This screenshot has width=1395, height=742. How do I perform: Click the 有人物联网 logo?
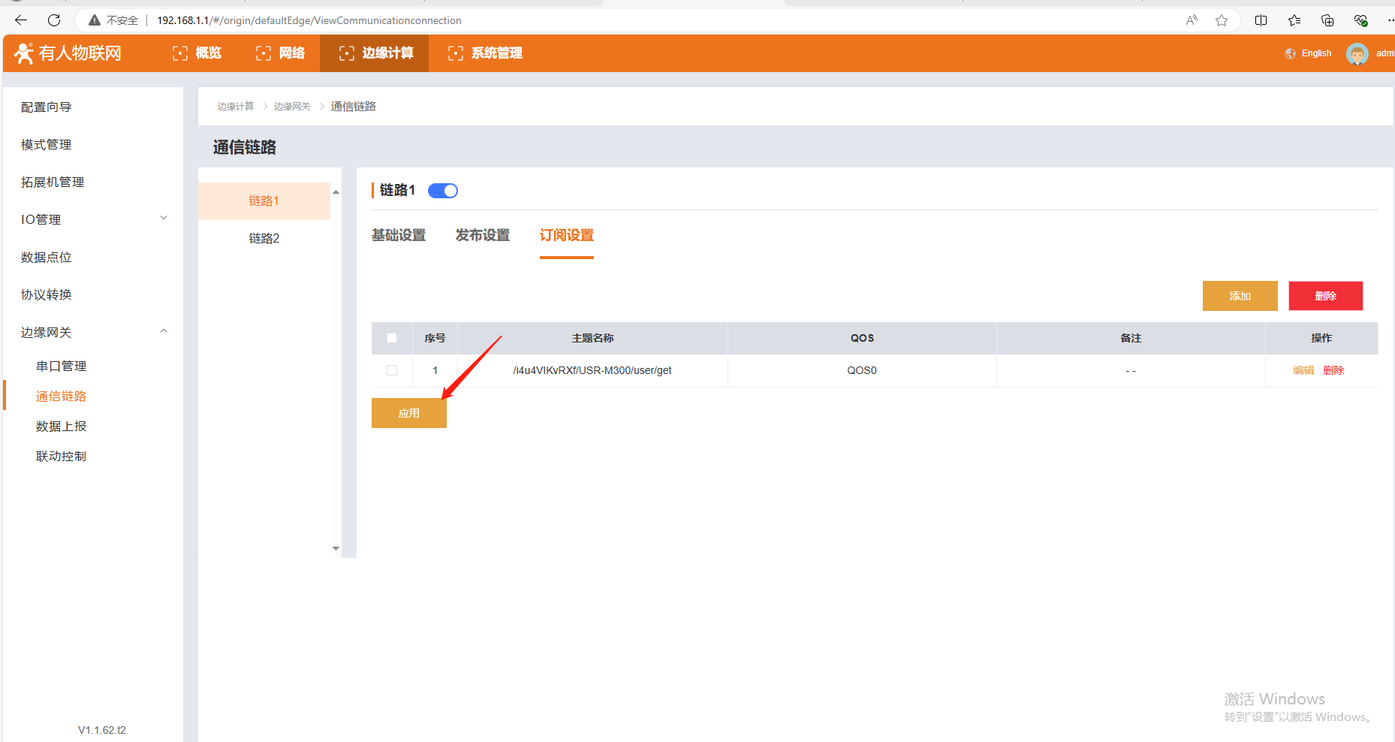[x=68, y=53]
